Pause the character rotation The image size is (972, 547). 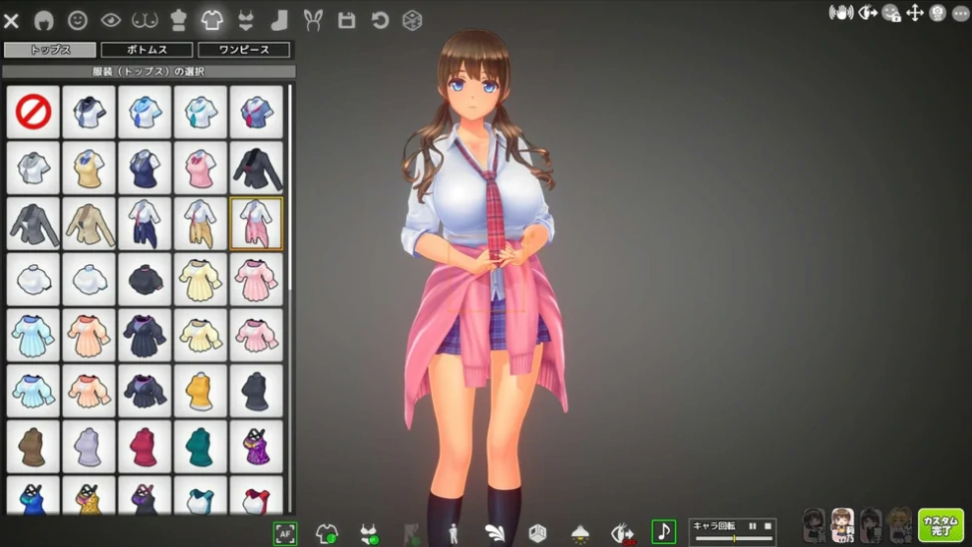753,526
